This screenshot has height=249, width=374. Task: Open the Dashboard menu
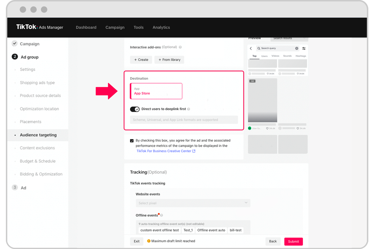(86, 27)
